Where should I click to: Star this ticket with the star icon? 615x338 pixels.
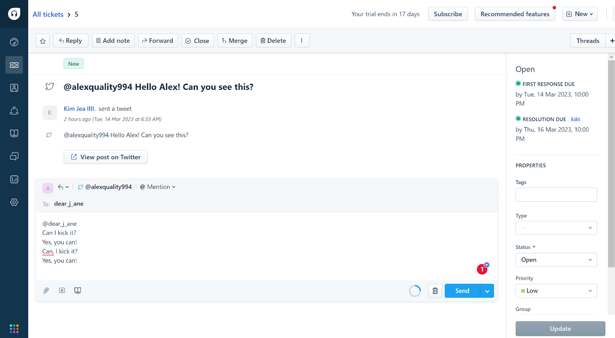pos(43,41)
